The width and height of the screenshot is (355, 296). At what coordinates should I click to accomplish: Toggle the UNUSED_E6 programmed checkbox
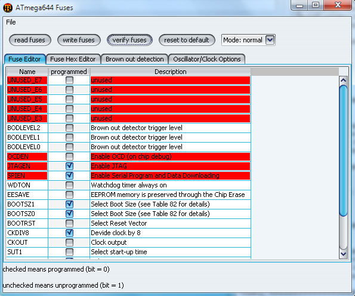[69, 90]
